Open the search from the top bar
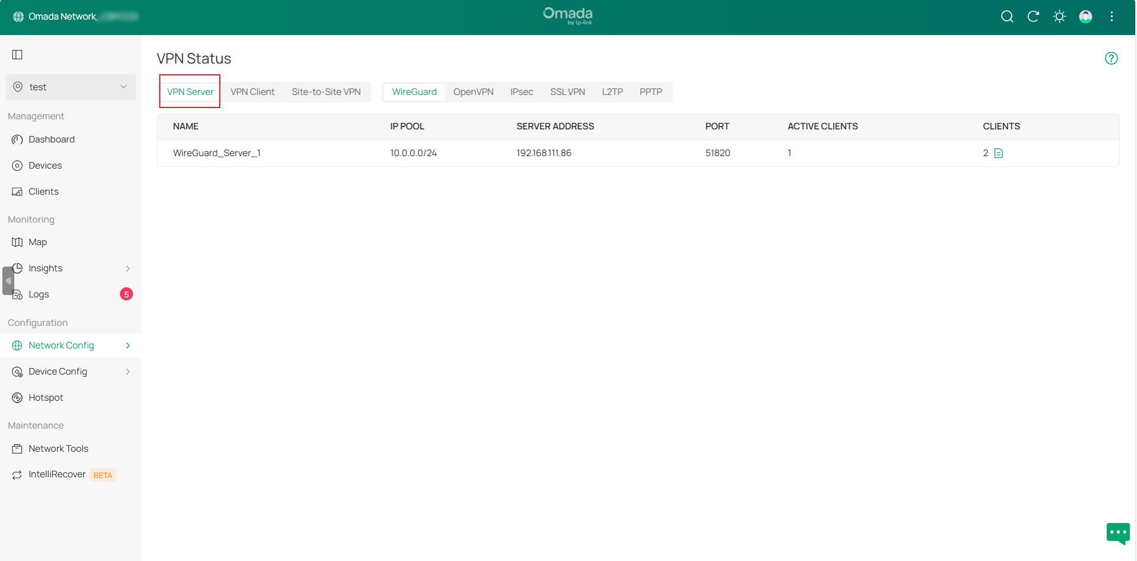 click(1007, 17)
